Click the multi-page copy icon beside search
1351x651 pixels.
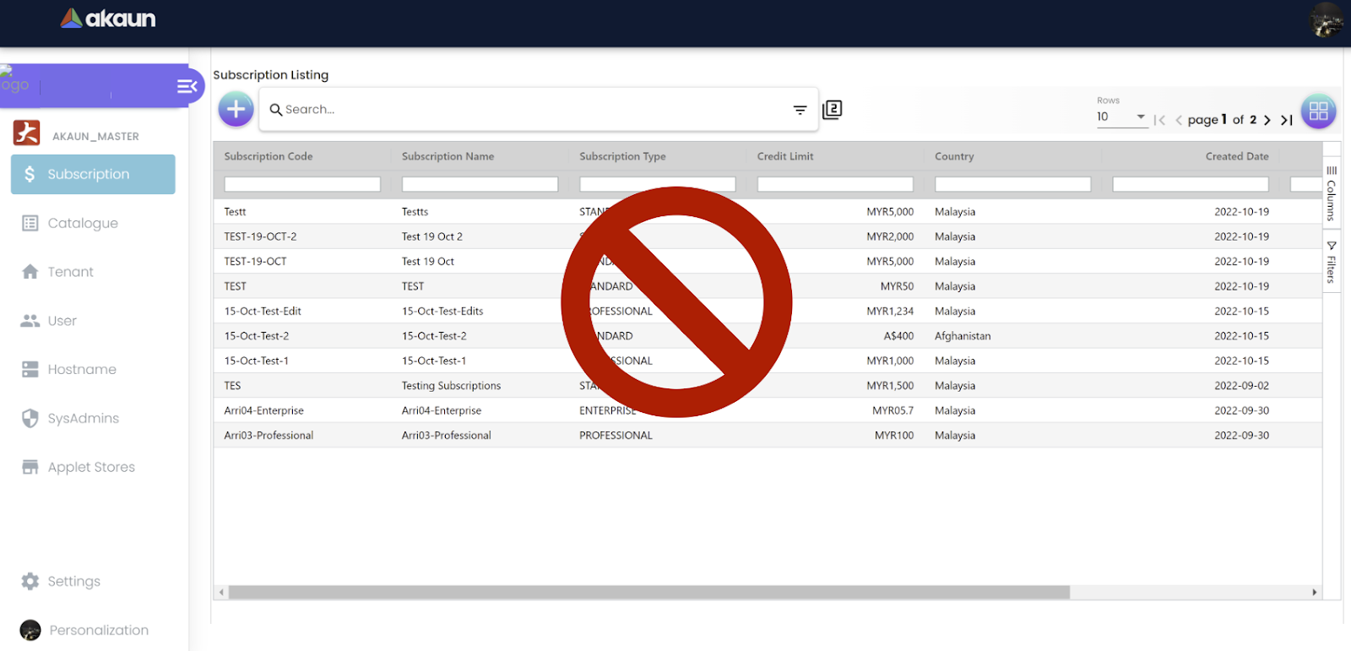pyautogui.click(x=832, y=110)
